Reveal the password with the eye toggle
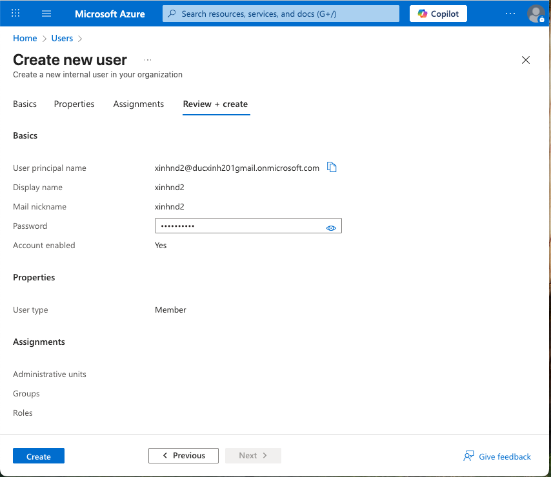The width and height of the screenshot is (551, 477). coord(331,228)
